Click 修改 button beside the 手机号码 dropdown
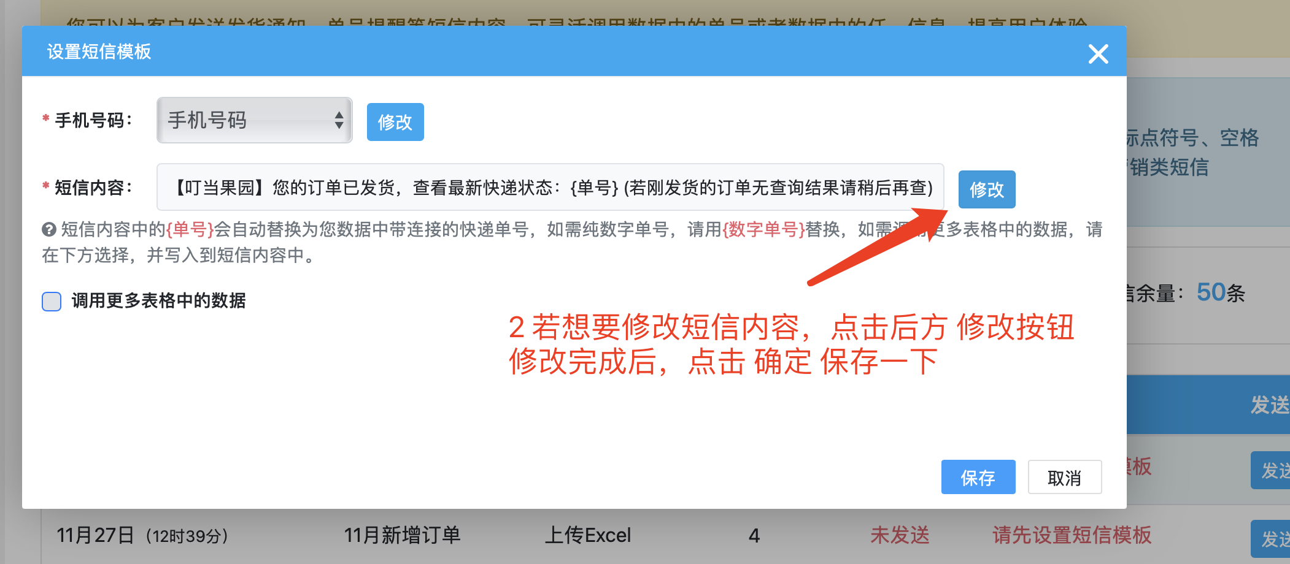This screenshot has height=564, width=1290. (x=395, y=122)
